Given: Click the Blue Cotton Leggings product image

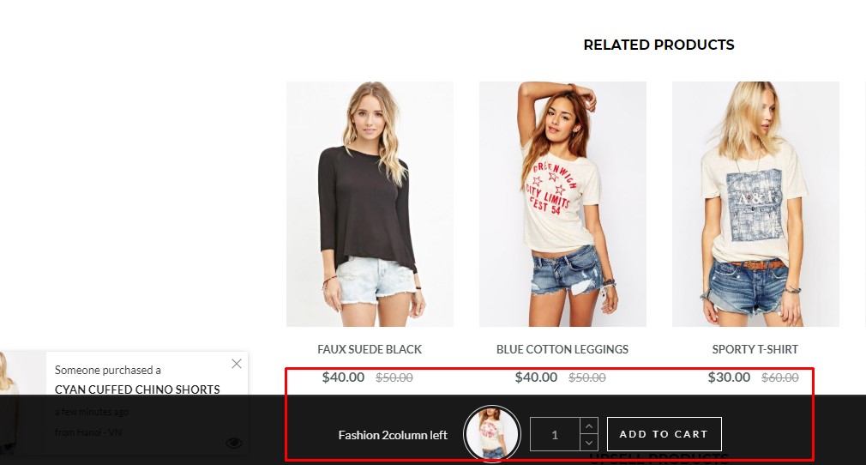Looking at the screenshot, I should point(562,204).
